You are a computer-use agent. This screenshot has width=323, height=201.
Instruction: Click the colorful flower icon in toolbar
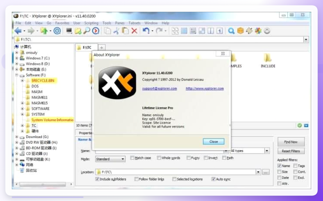click(258, 31)
